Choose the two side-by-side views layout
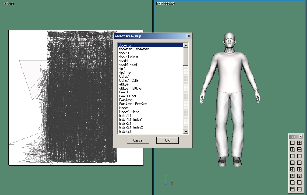The width and height of the screenshot is (307, 195). pos(292,149)
